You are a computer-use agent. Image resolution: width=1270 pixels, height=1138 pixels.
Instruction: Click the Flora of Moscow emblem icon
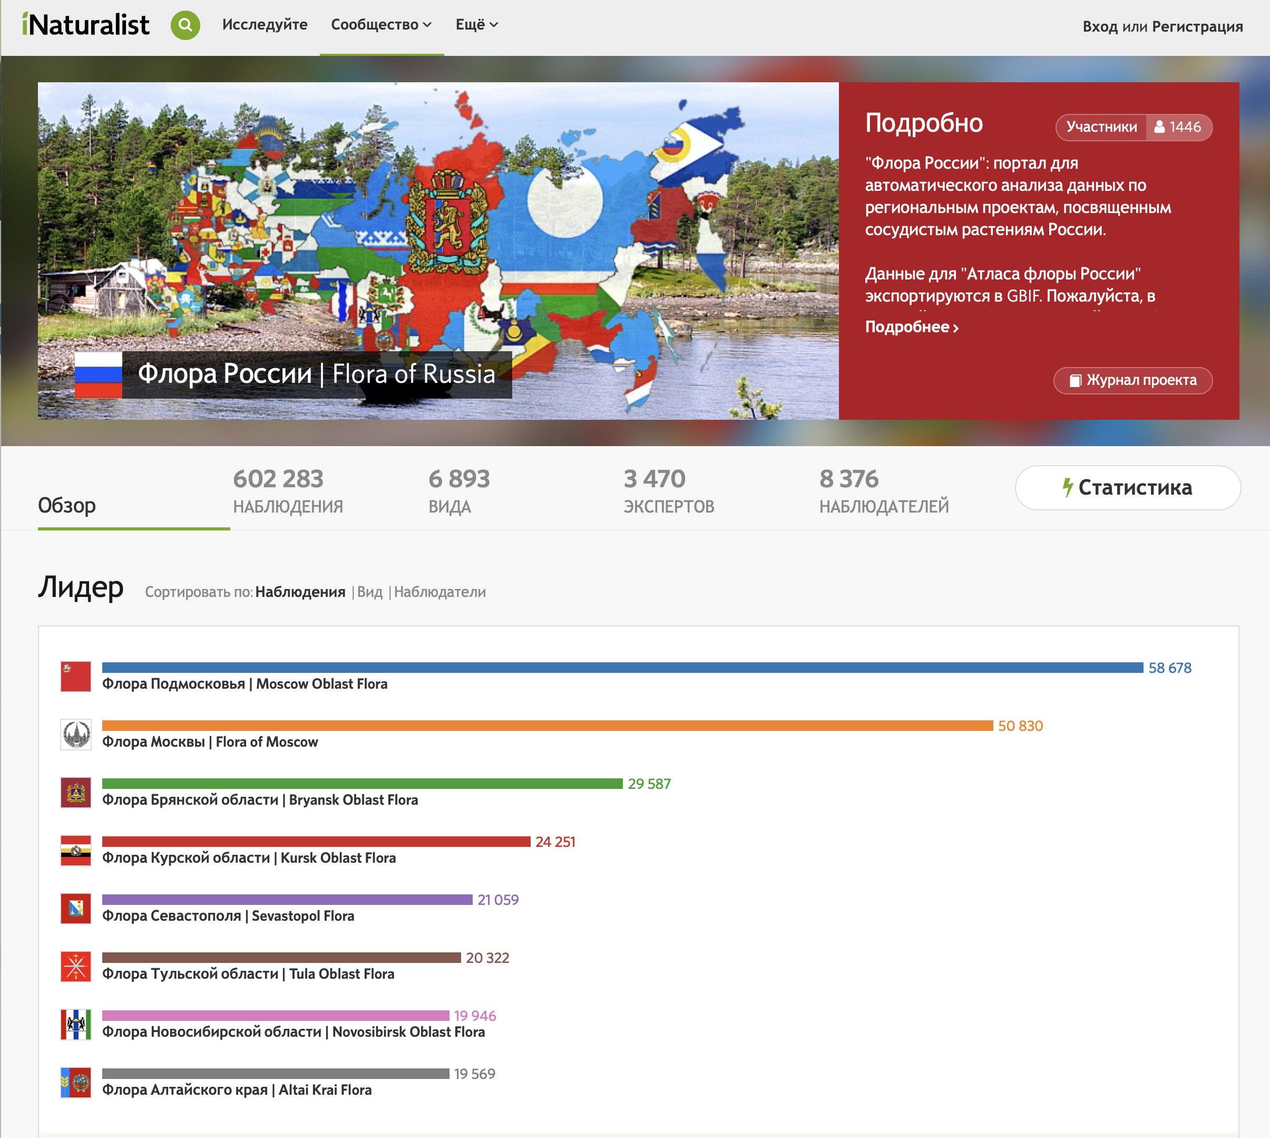click(75, 735)
